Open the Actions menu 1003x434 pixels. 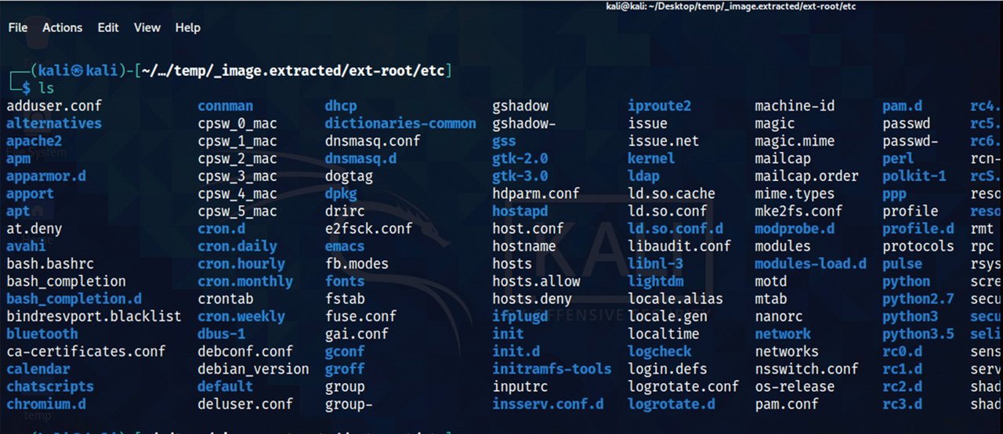pos(62,27)
